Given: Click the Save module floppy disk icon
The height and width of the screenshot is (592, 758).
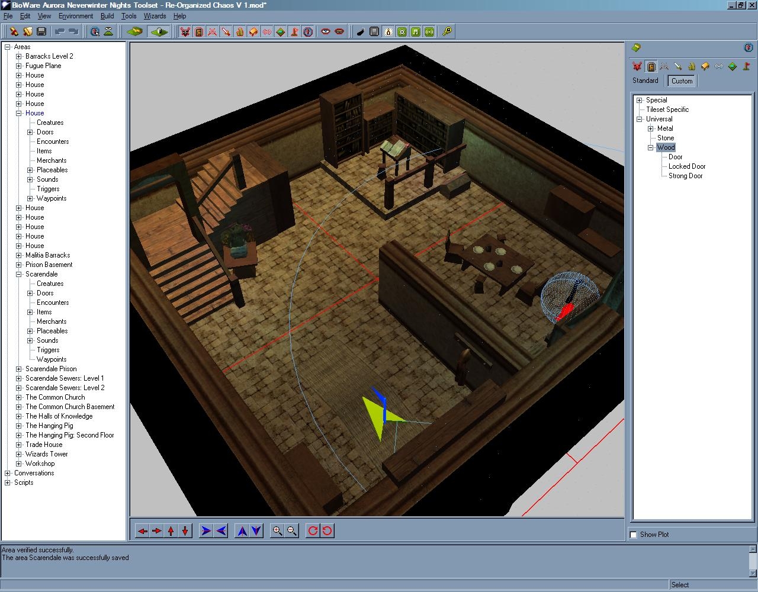Looking at the screenshot, I should click(x=41, y=31).
